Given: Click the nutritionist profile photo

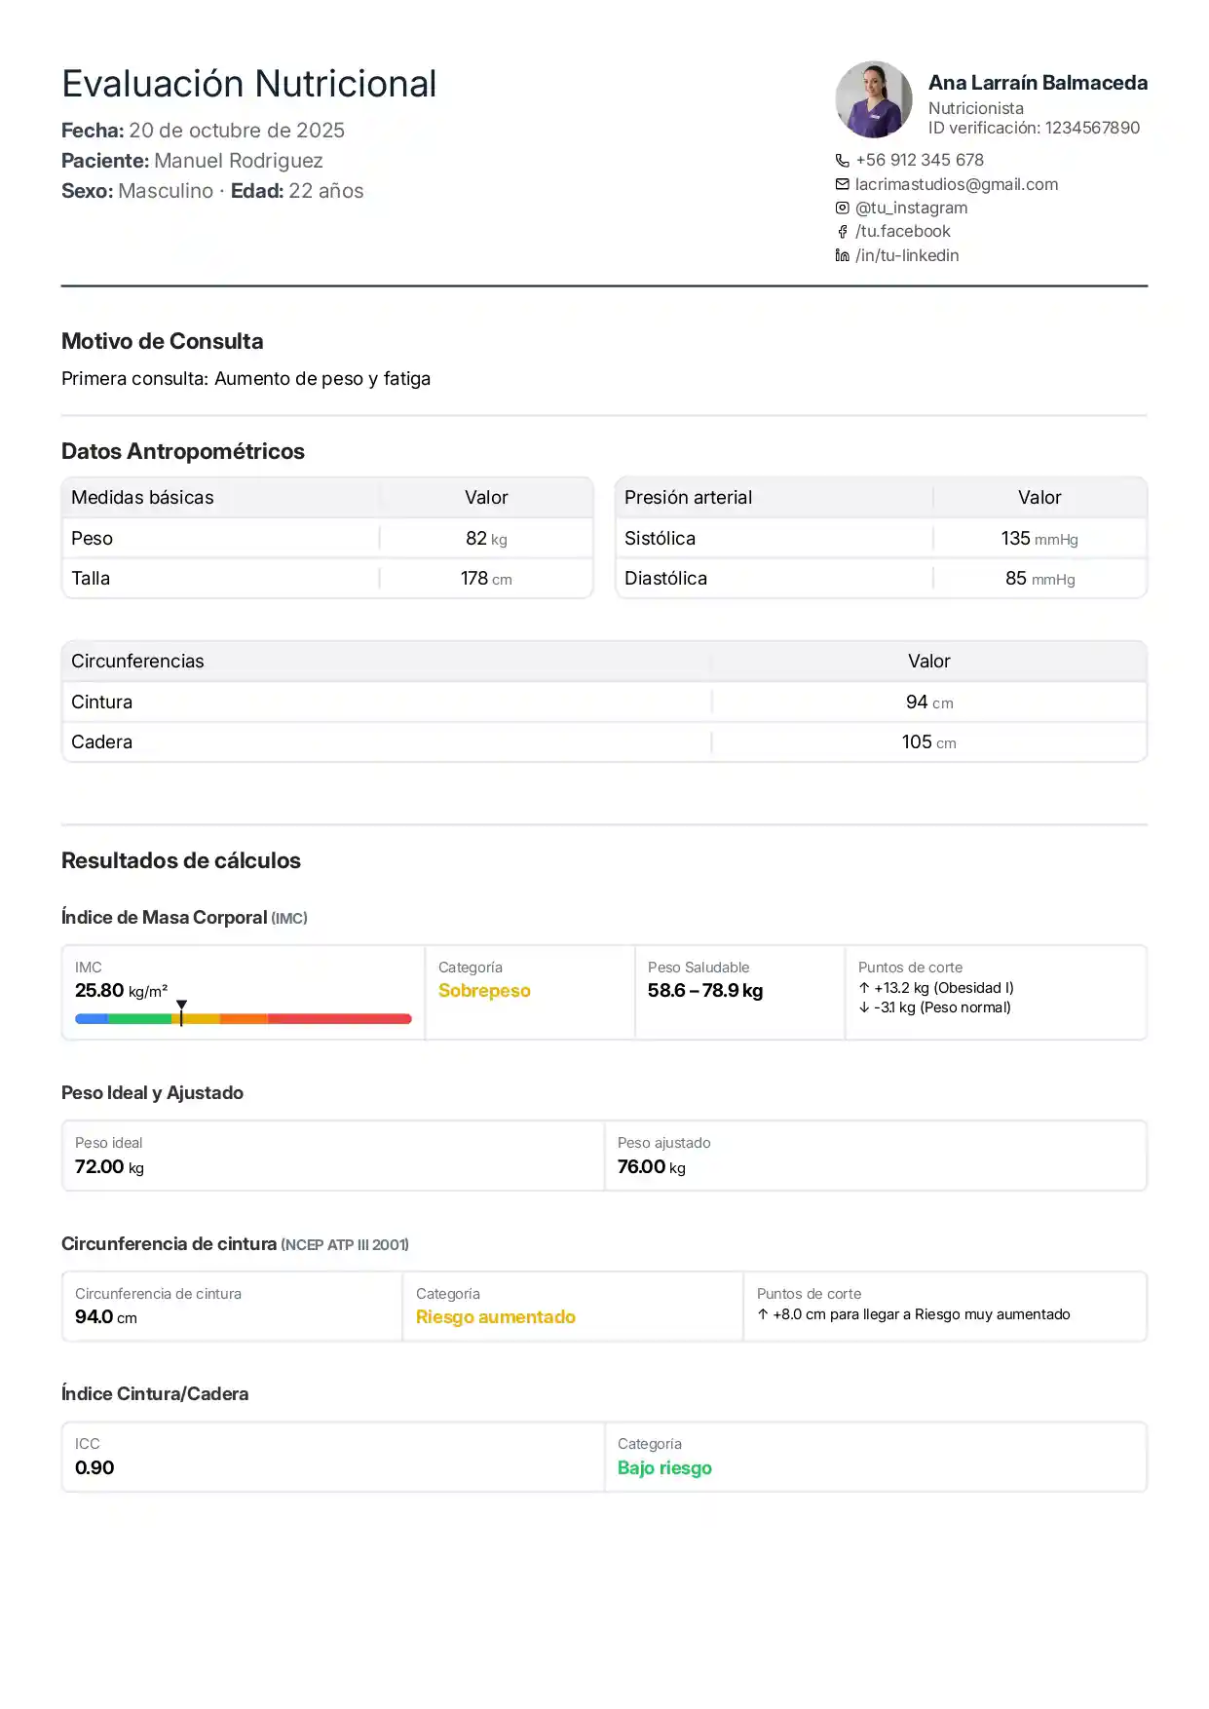Looking at the screenshot, I should point(873,99).
